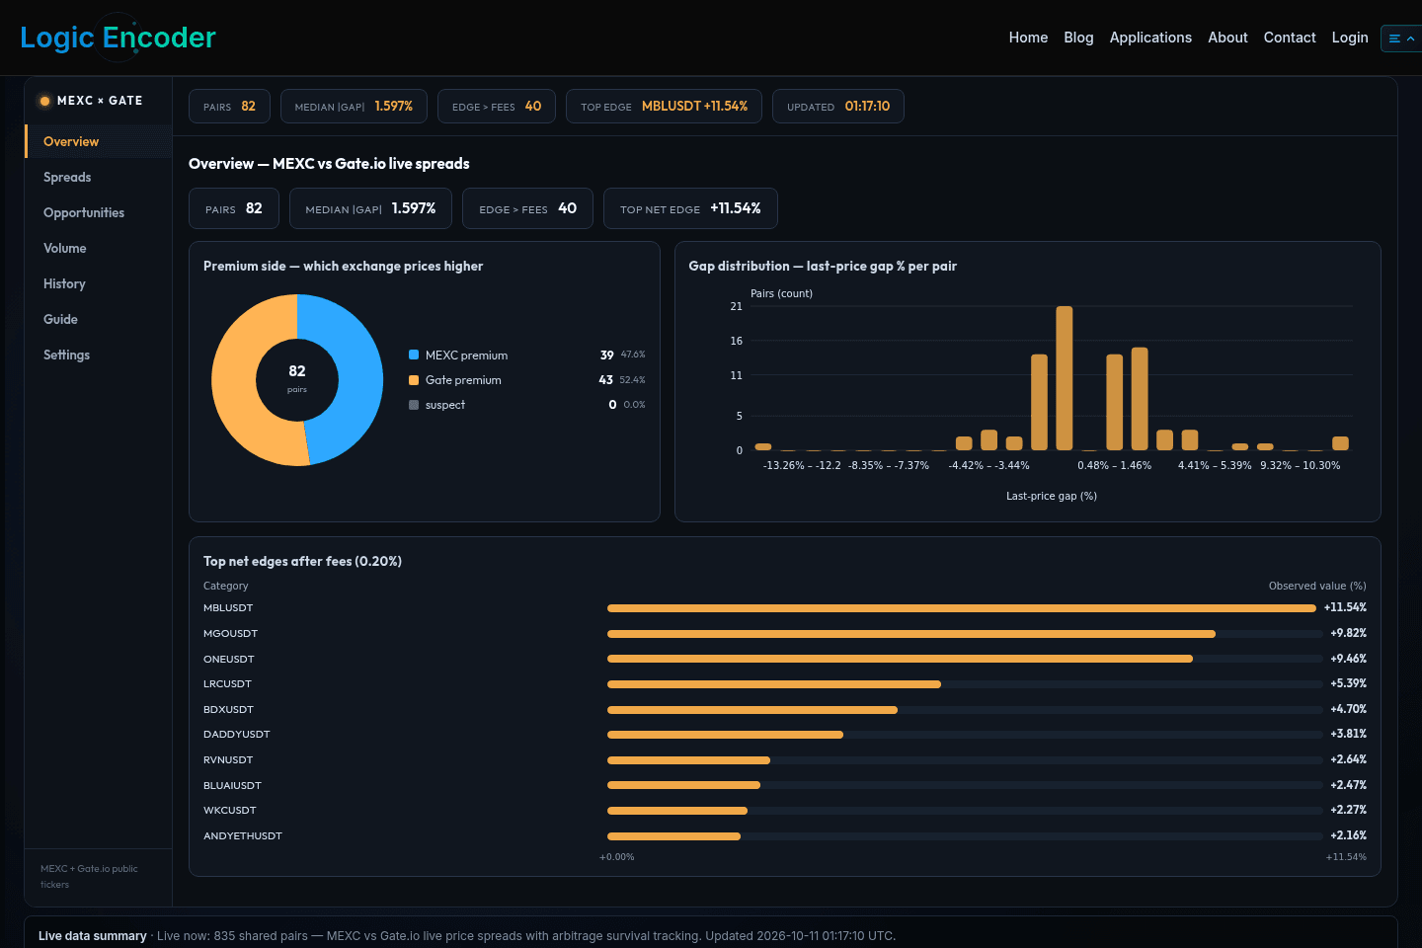This screenshot has width=1422, height=948.
Task: Click the donut chart center showing 82 pairs
Action: 297,379
